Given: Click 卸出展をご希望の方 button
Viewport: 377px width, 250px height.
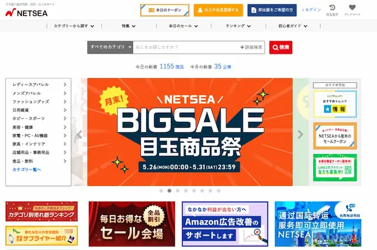Looking at the screenshot, I should (272, 10).
